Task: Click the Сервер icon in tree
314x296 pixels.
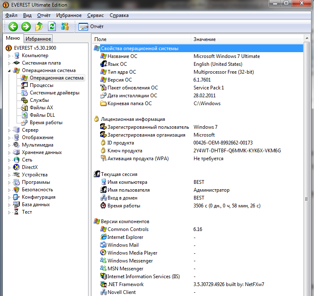Action: tap(17, 130)
